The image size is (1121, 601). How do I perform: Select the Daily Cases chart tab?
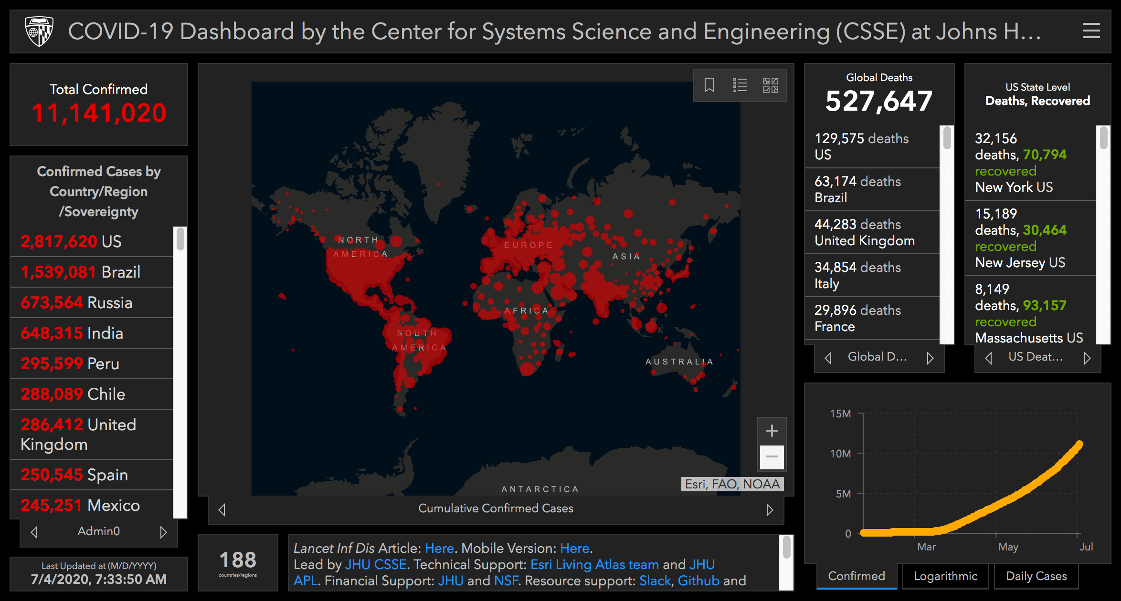[1036, 576]
